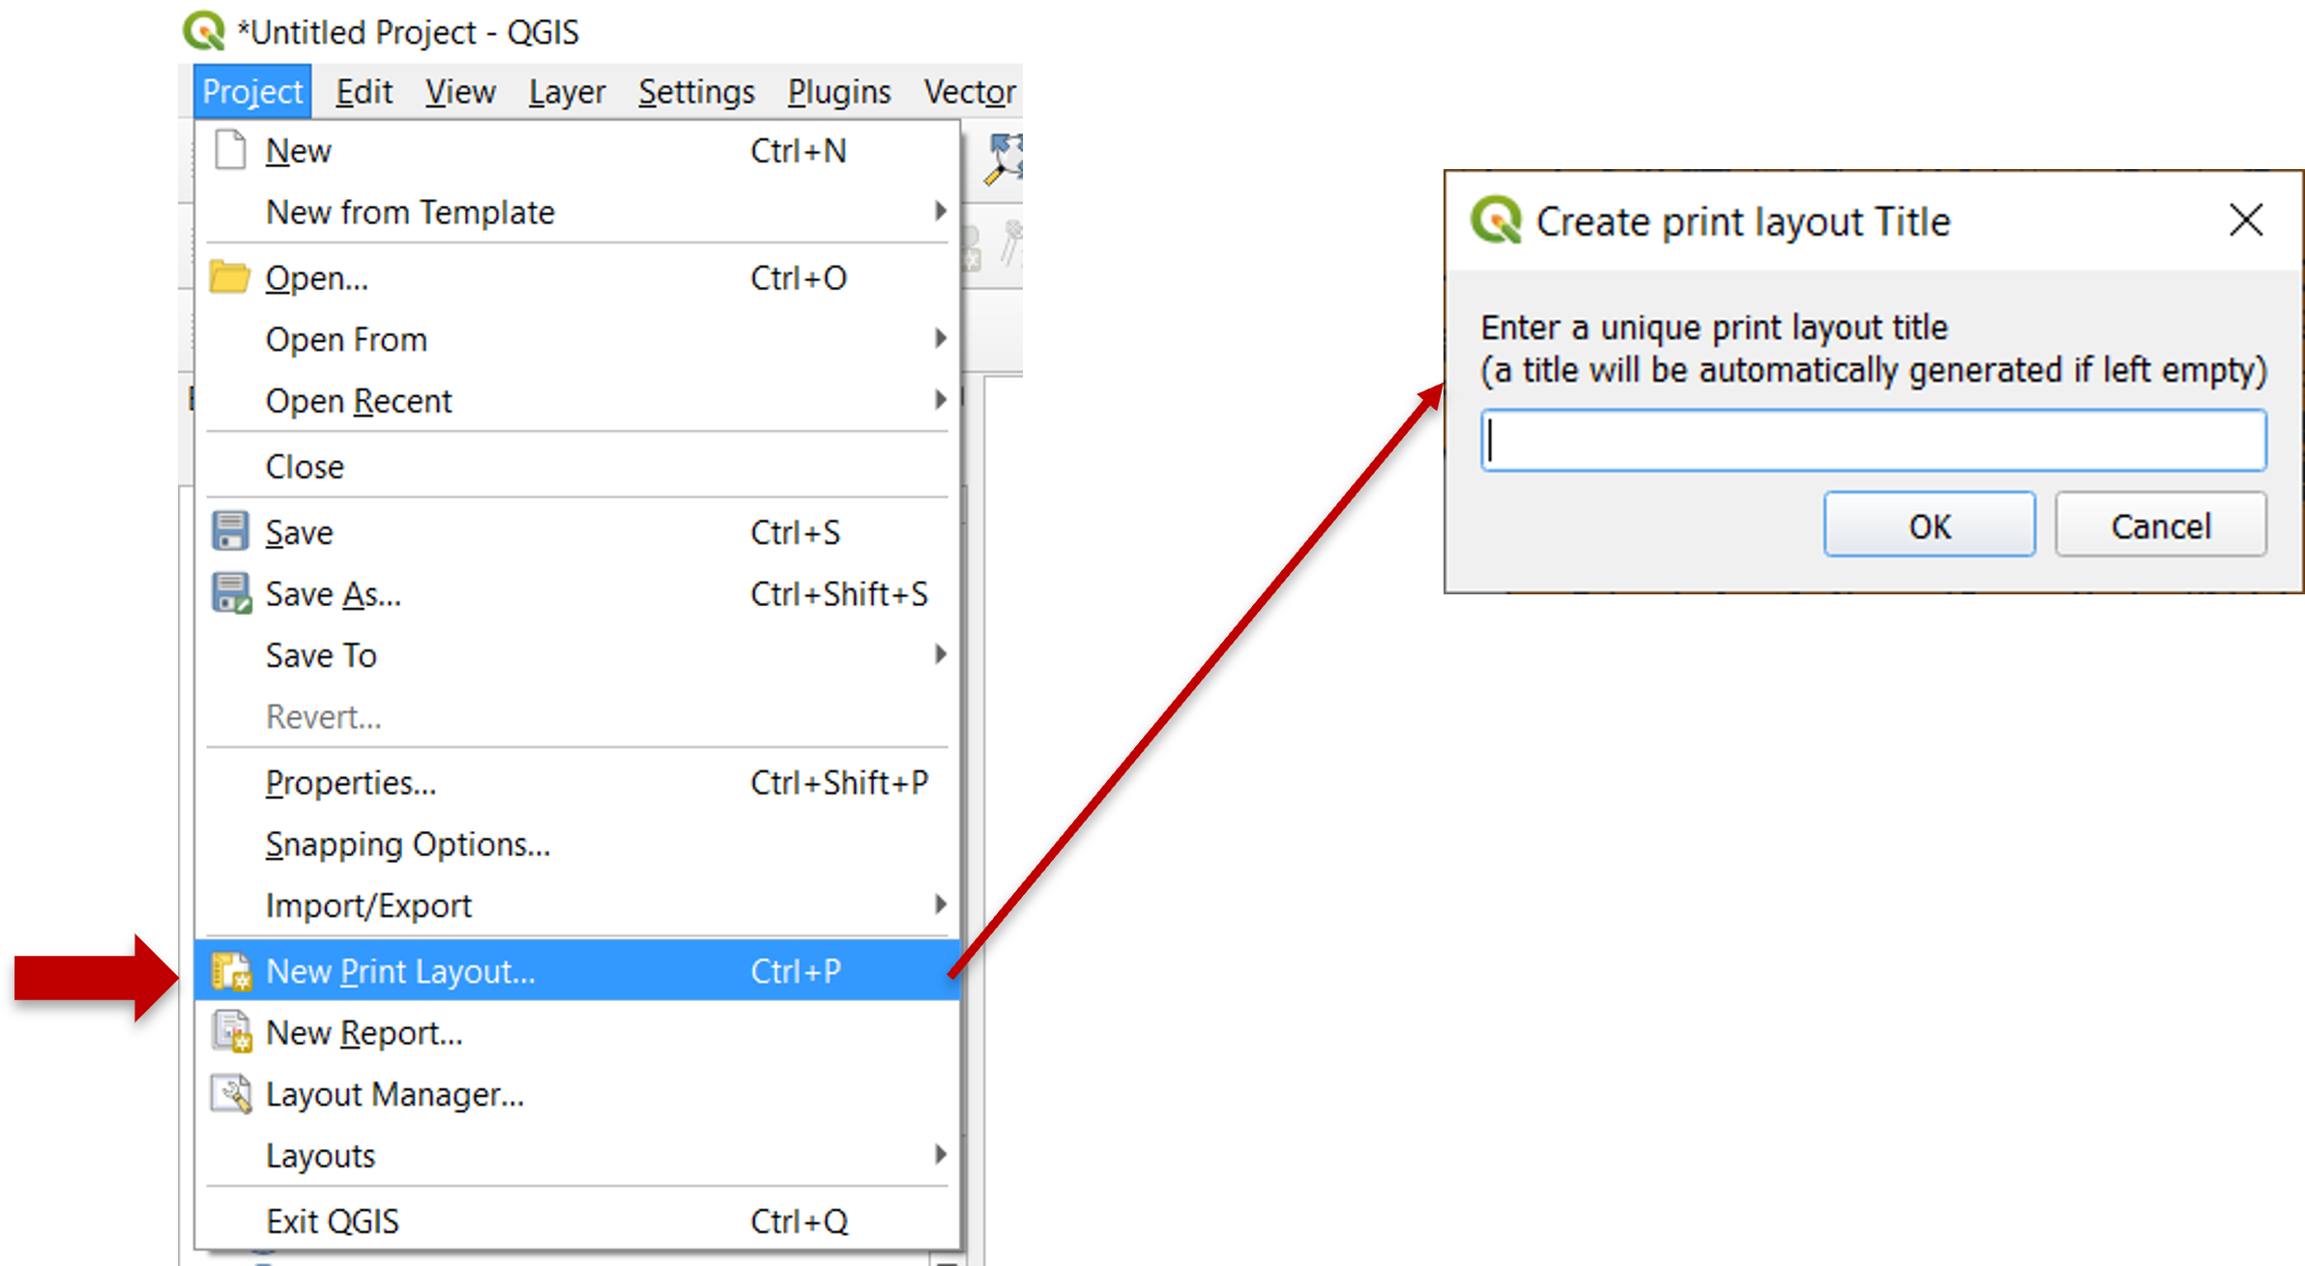This screenshot has width=2305, height=1266.
Task: Open the Project menu
Action: (x=252, y=92)
